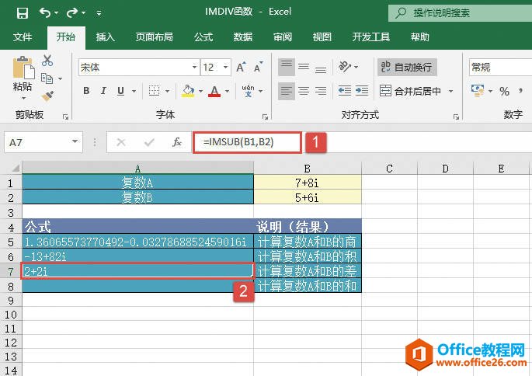Click the Increase Indent icon

click(362, 91)
